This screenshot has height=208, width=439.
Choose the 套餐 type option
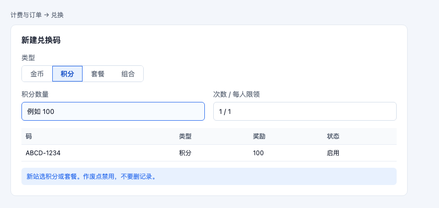coord(98,74)
